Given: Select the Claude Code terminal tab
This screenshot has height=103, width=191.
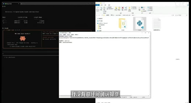Looking at the screenshot, I should pos(11,4).
